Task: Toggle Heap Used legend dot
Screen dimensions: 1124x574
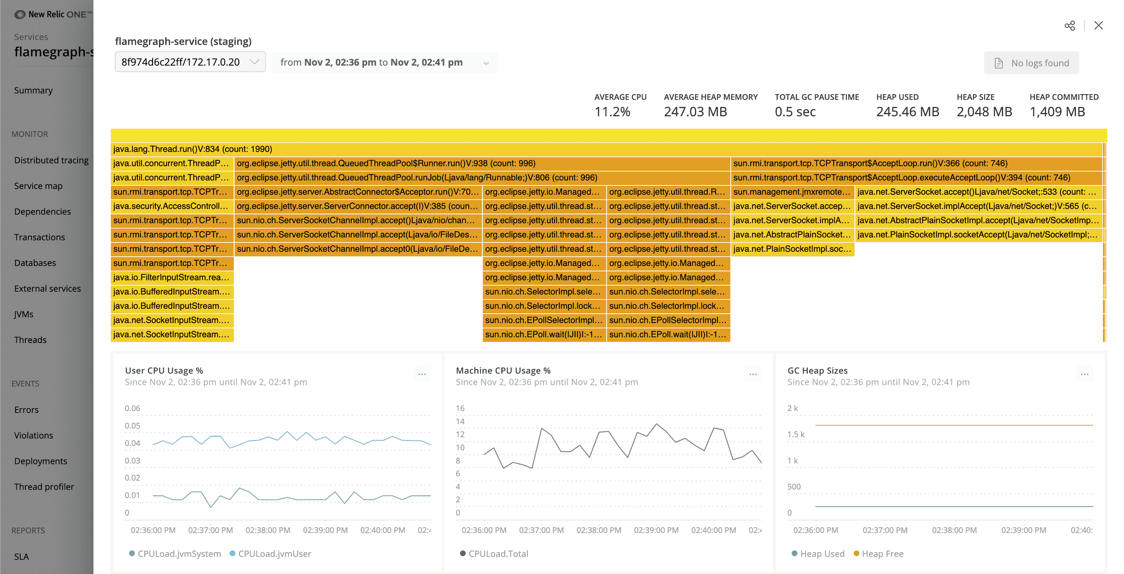Action: click(794, 554)
